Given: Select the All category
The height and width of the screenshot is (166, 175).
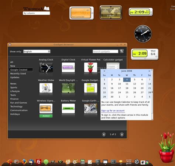Looking at the screenshot, I should [x=12, y=62].
